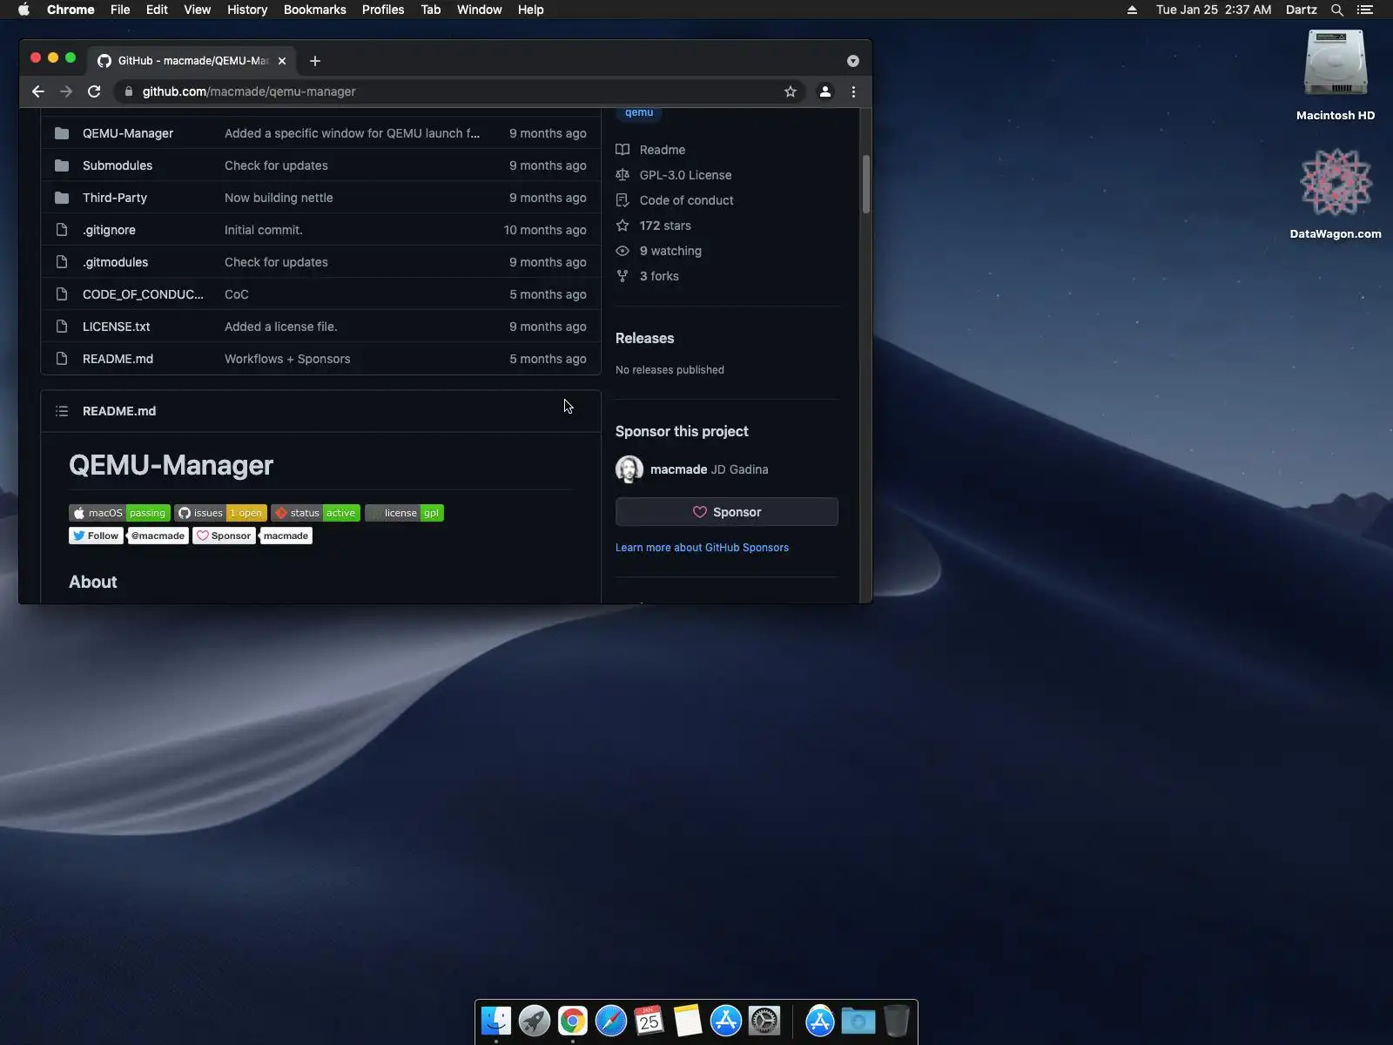Open Spotlight search in the menu bar
This screenshot has height=1045, width=1393.
(x=1337, y=10)
